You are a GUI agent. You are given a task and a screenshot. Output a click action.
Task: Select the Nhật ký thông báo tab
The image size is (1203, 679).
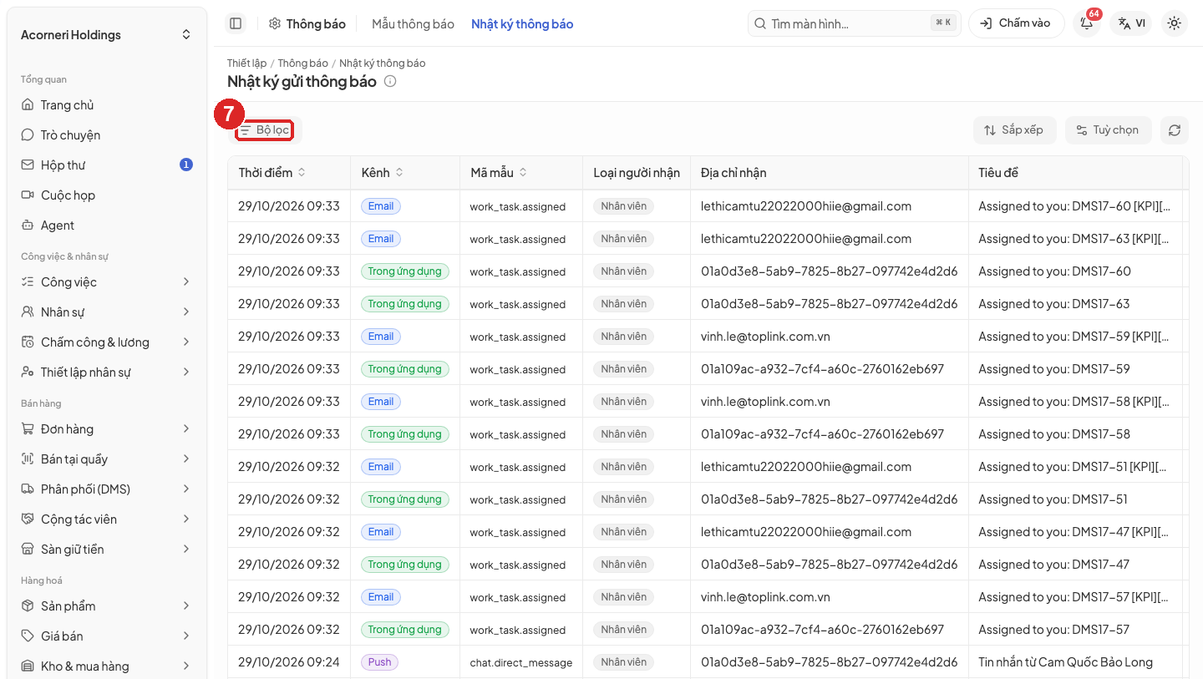click(522, 24)
